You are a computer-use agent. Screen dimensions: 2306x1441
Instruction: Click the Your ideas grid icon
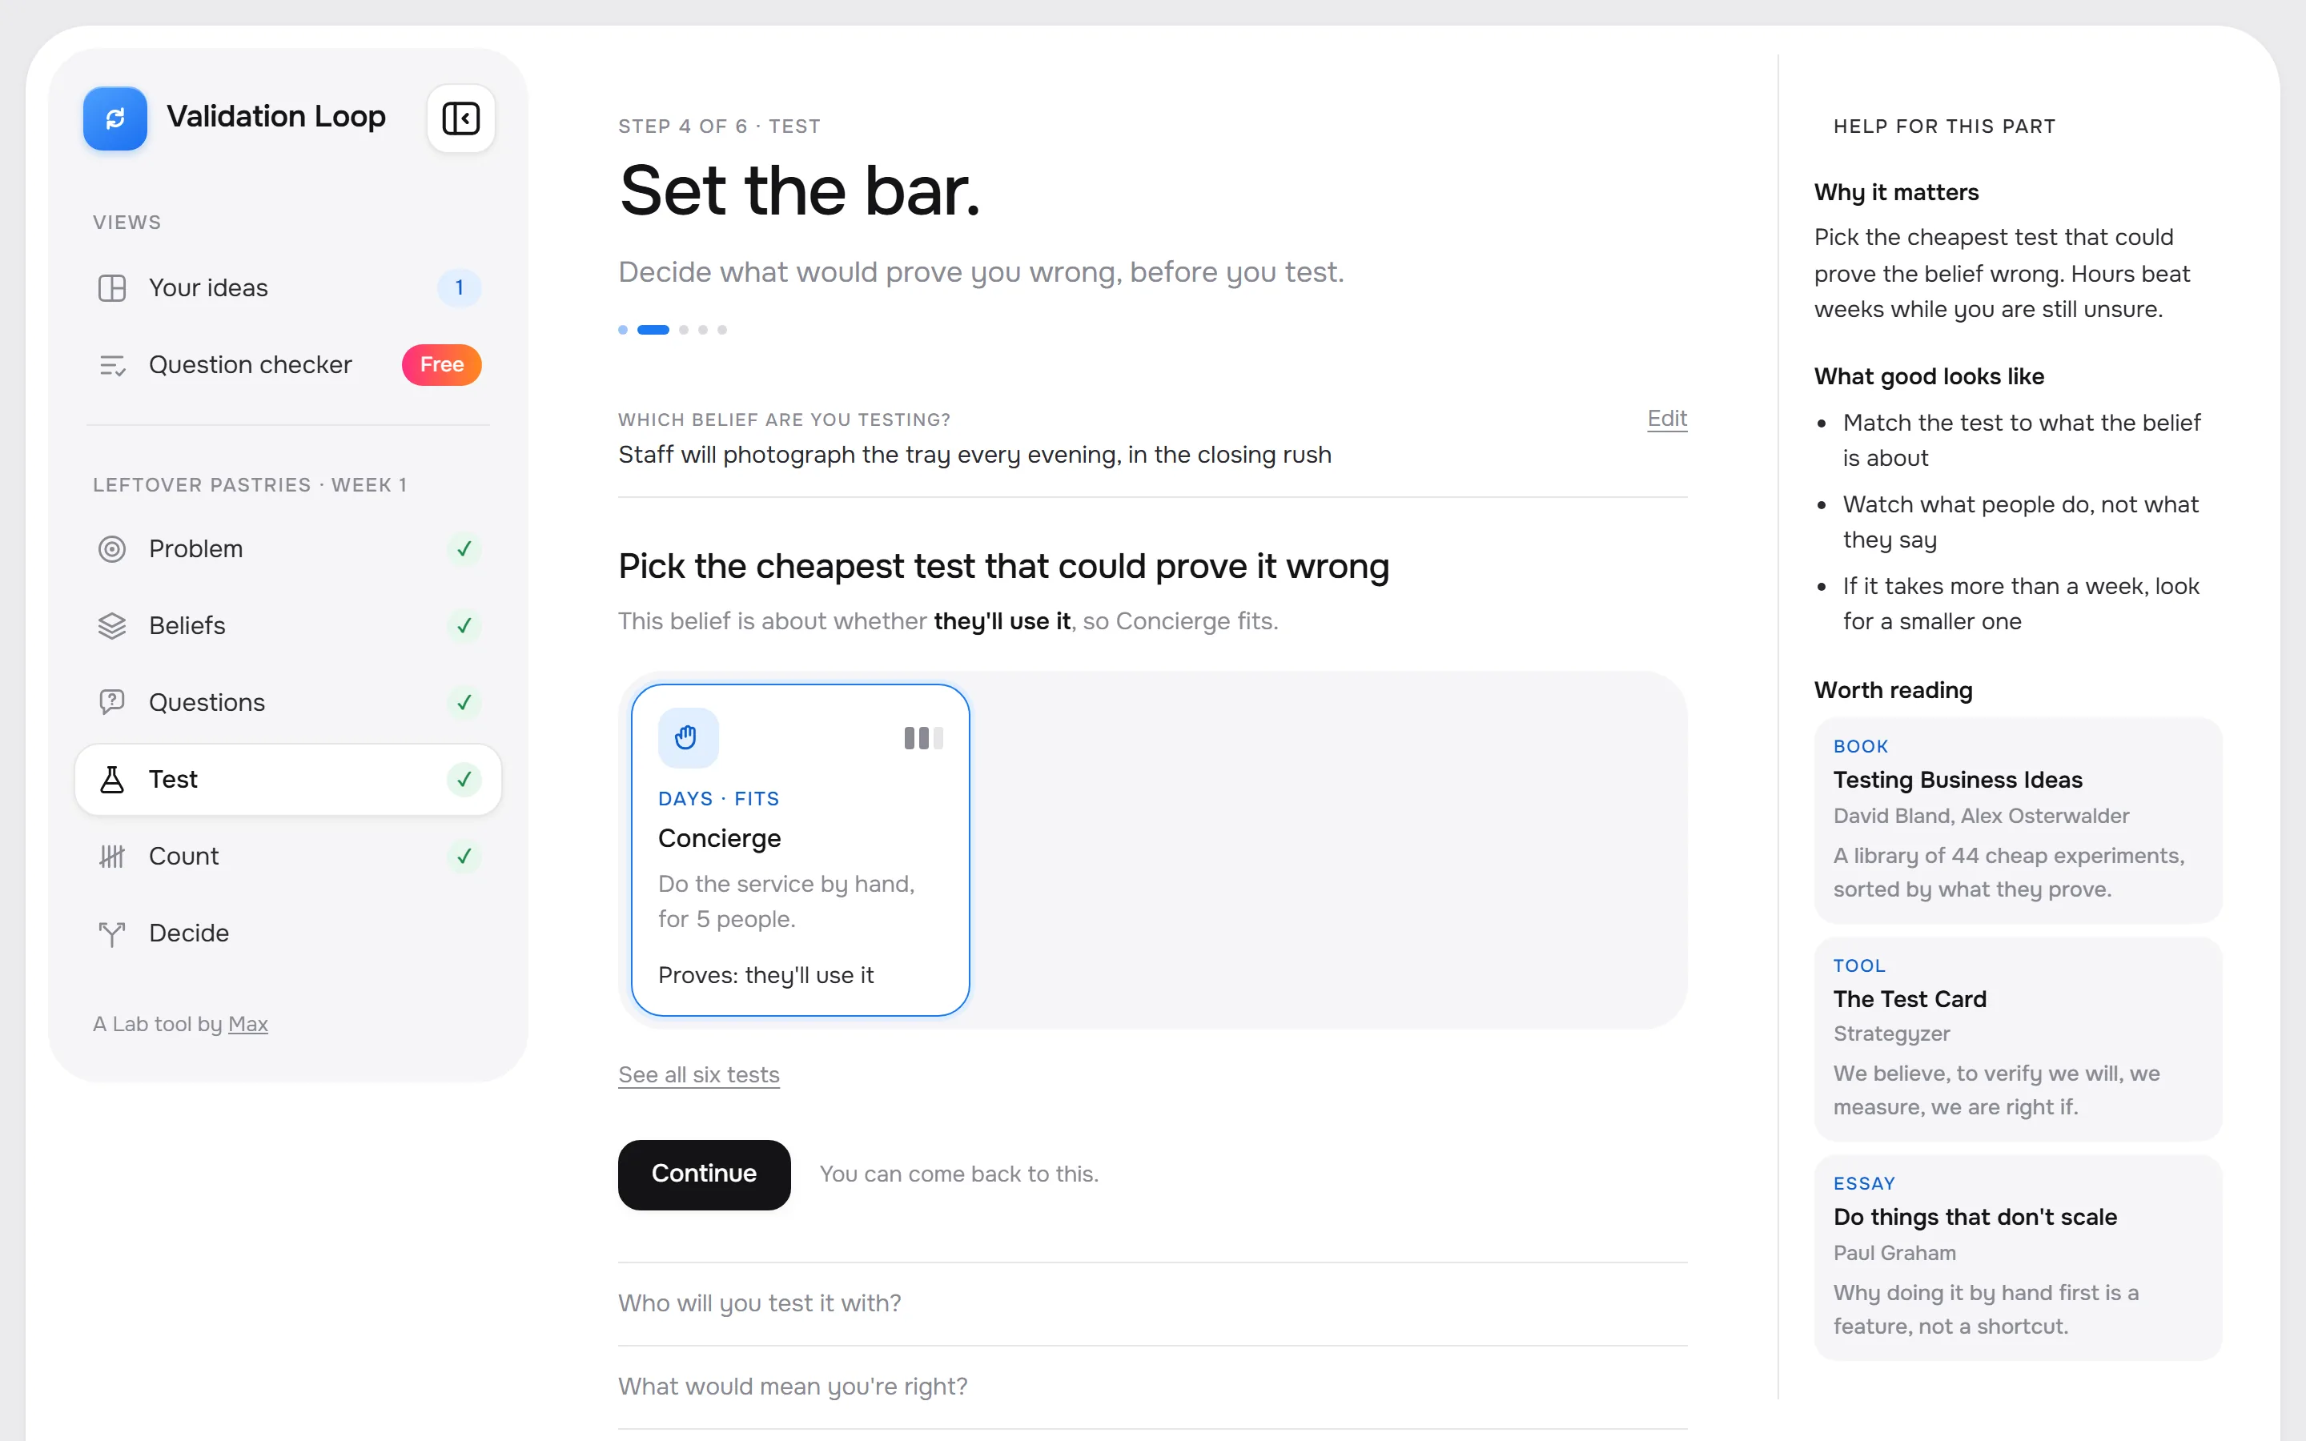pyautogui.click(x=112, y=288)
